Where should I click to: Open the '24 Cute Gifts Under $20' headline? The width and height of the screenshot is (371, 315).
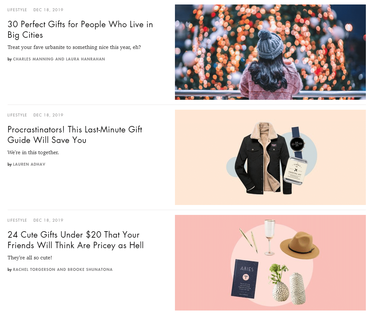(75, 240)
